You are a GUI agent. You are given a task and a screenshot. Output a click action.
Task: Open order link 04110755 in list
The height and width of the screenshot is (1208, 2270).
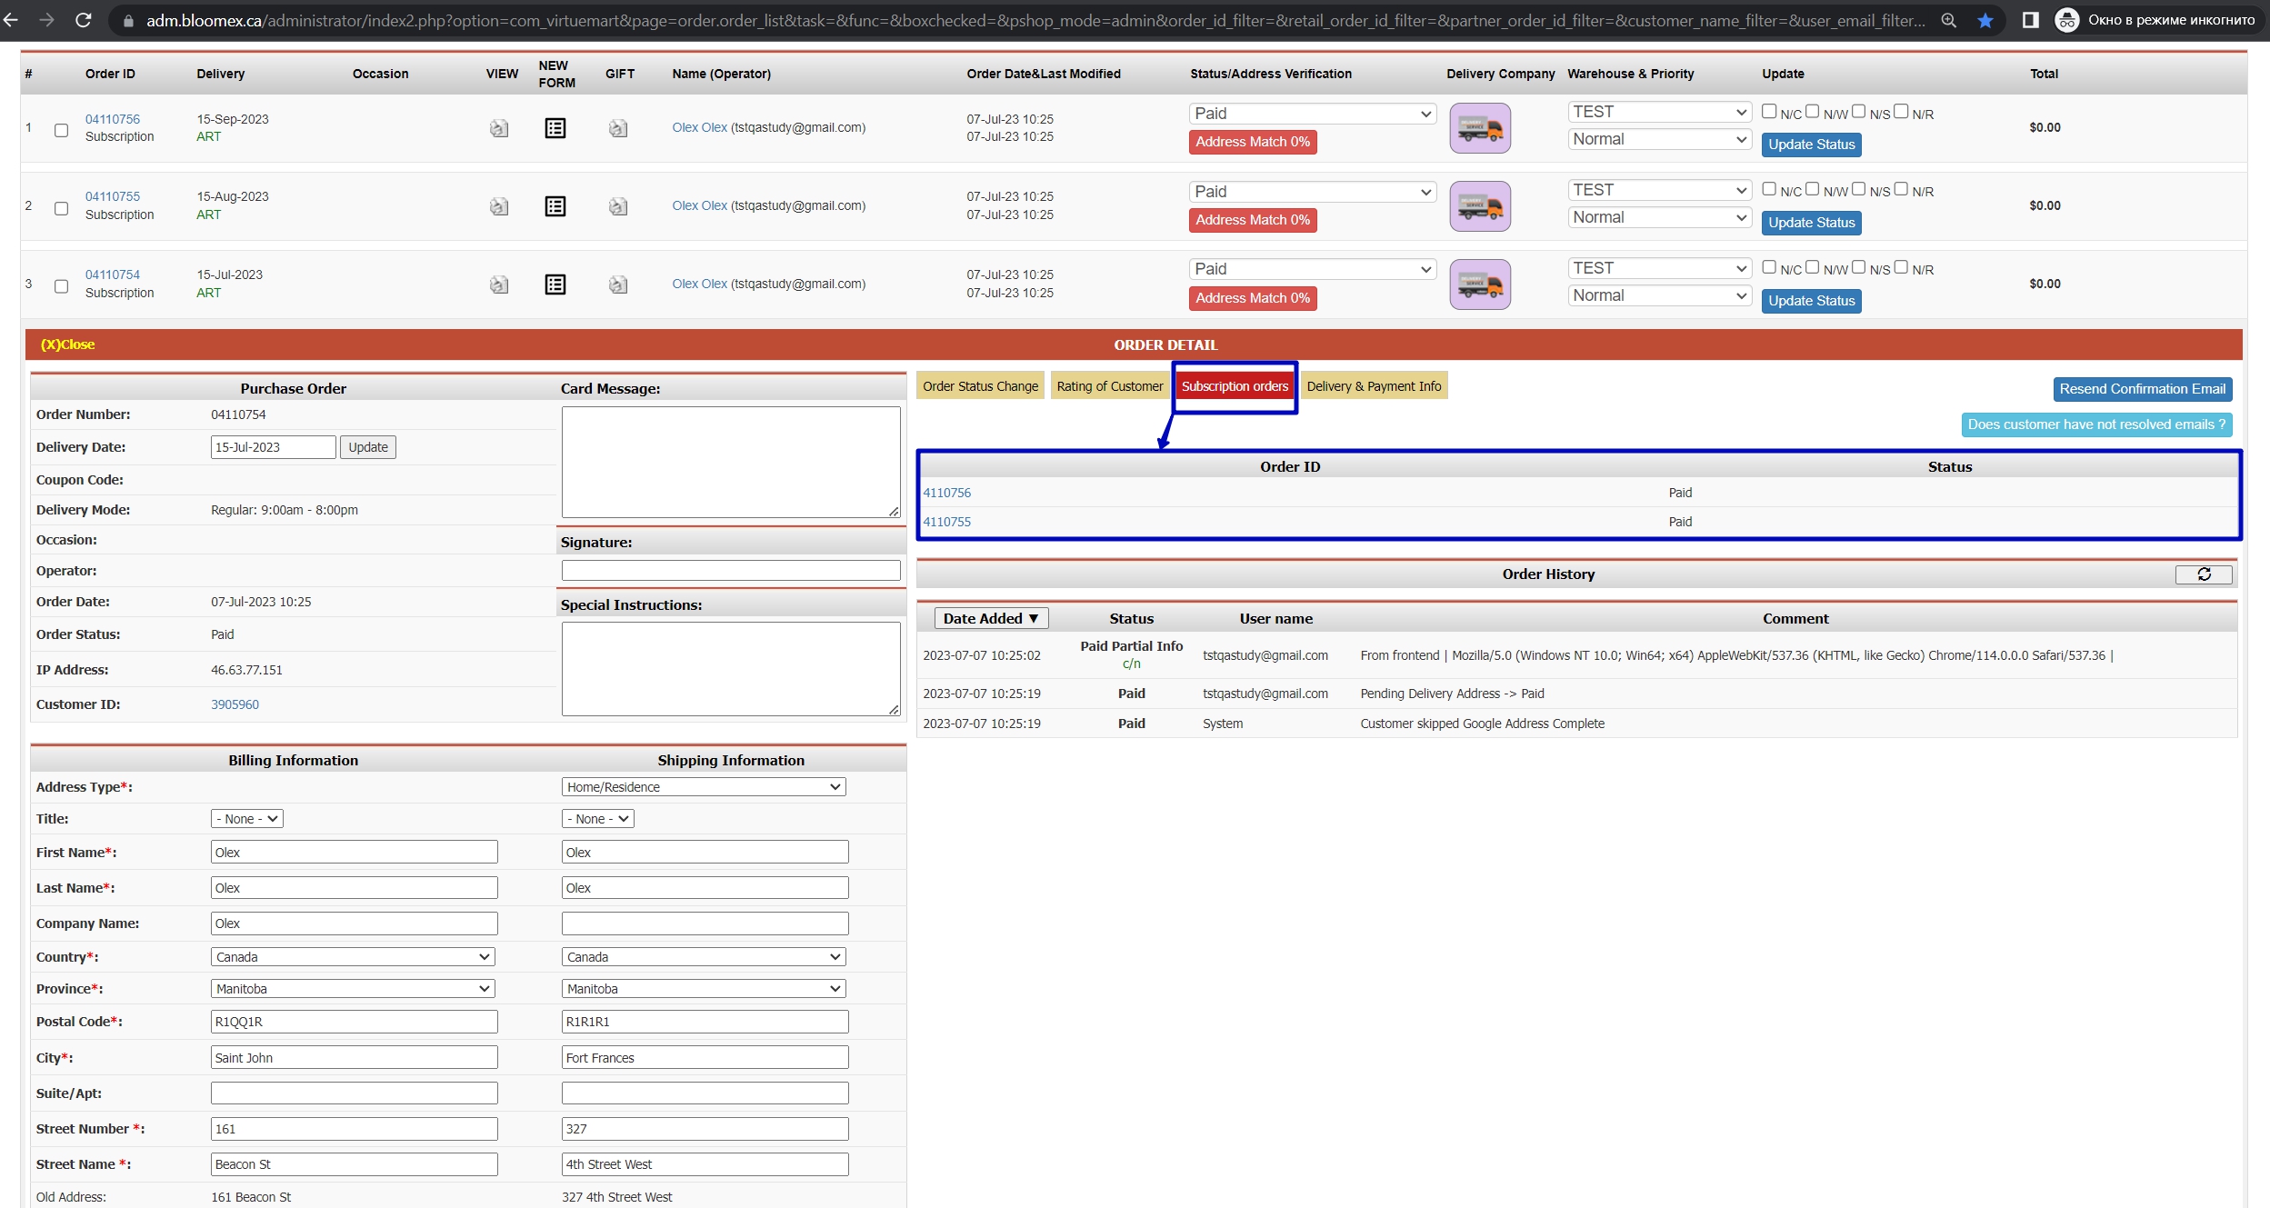click(113, 196)
